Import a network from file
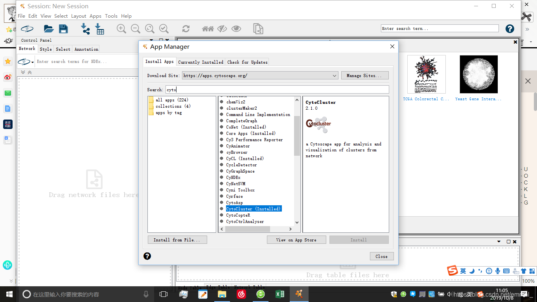Screen dimensions: 537x302 point(85,29)
